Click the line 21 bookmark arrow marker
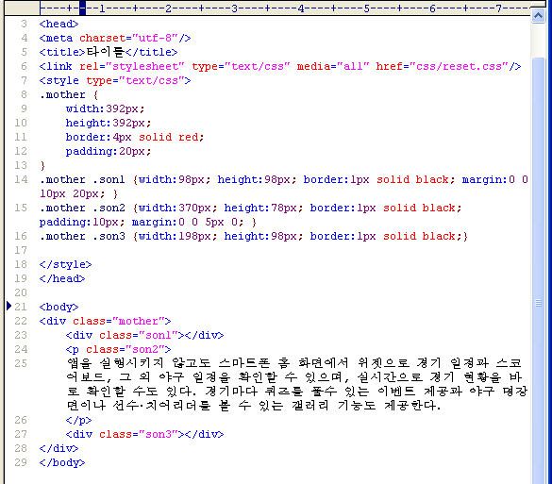 tap(9, 306)
